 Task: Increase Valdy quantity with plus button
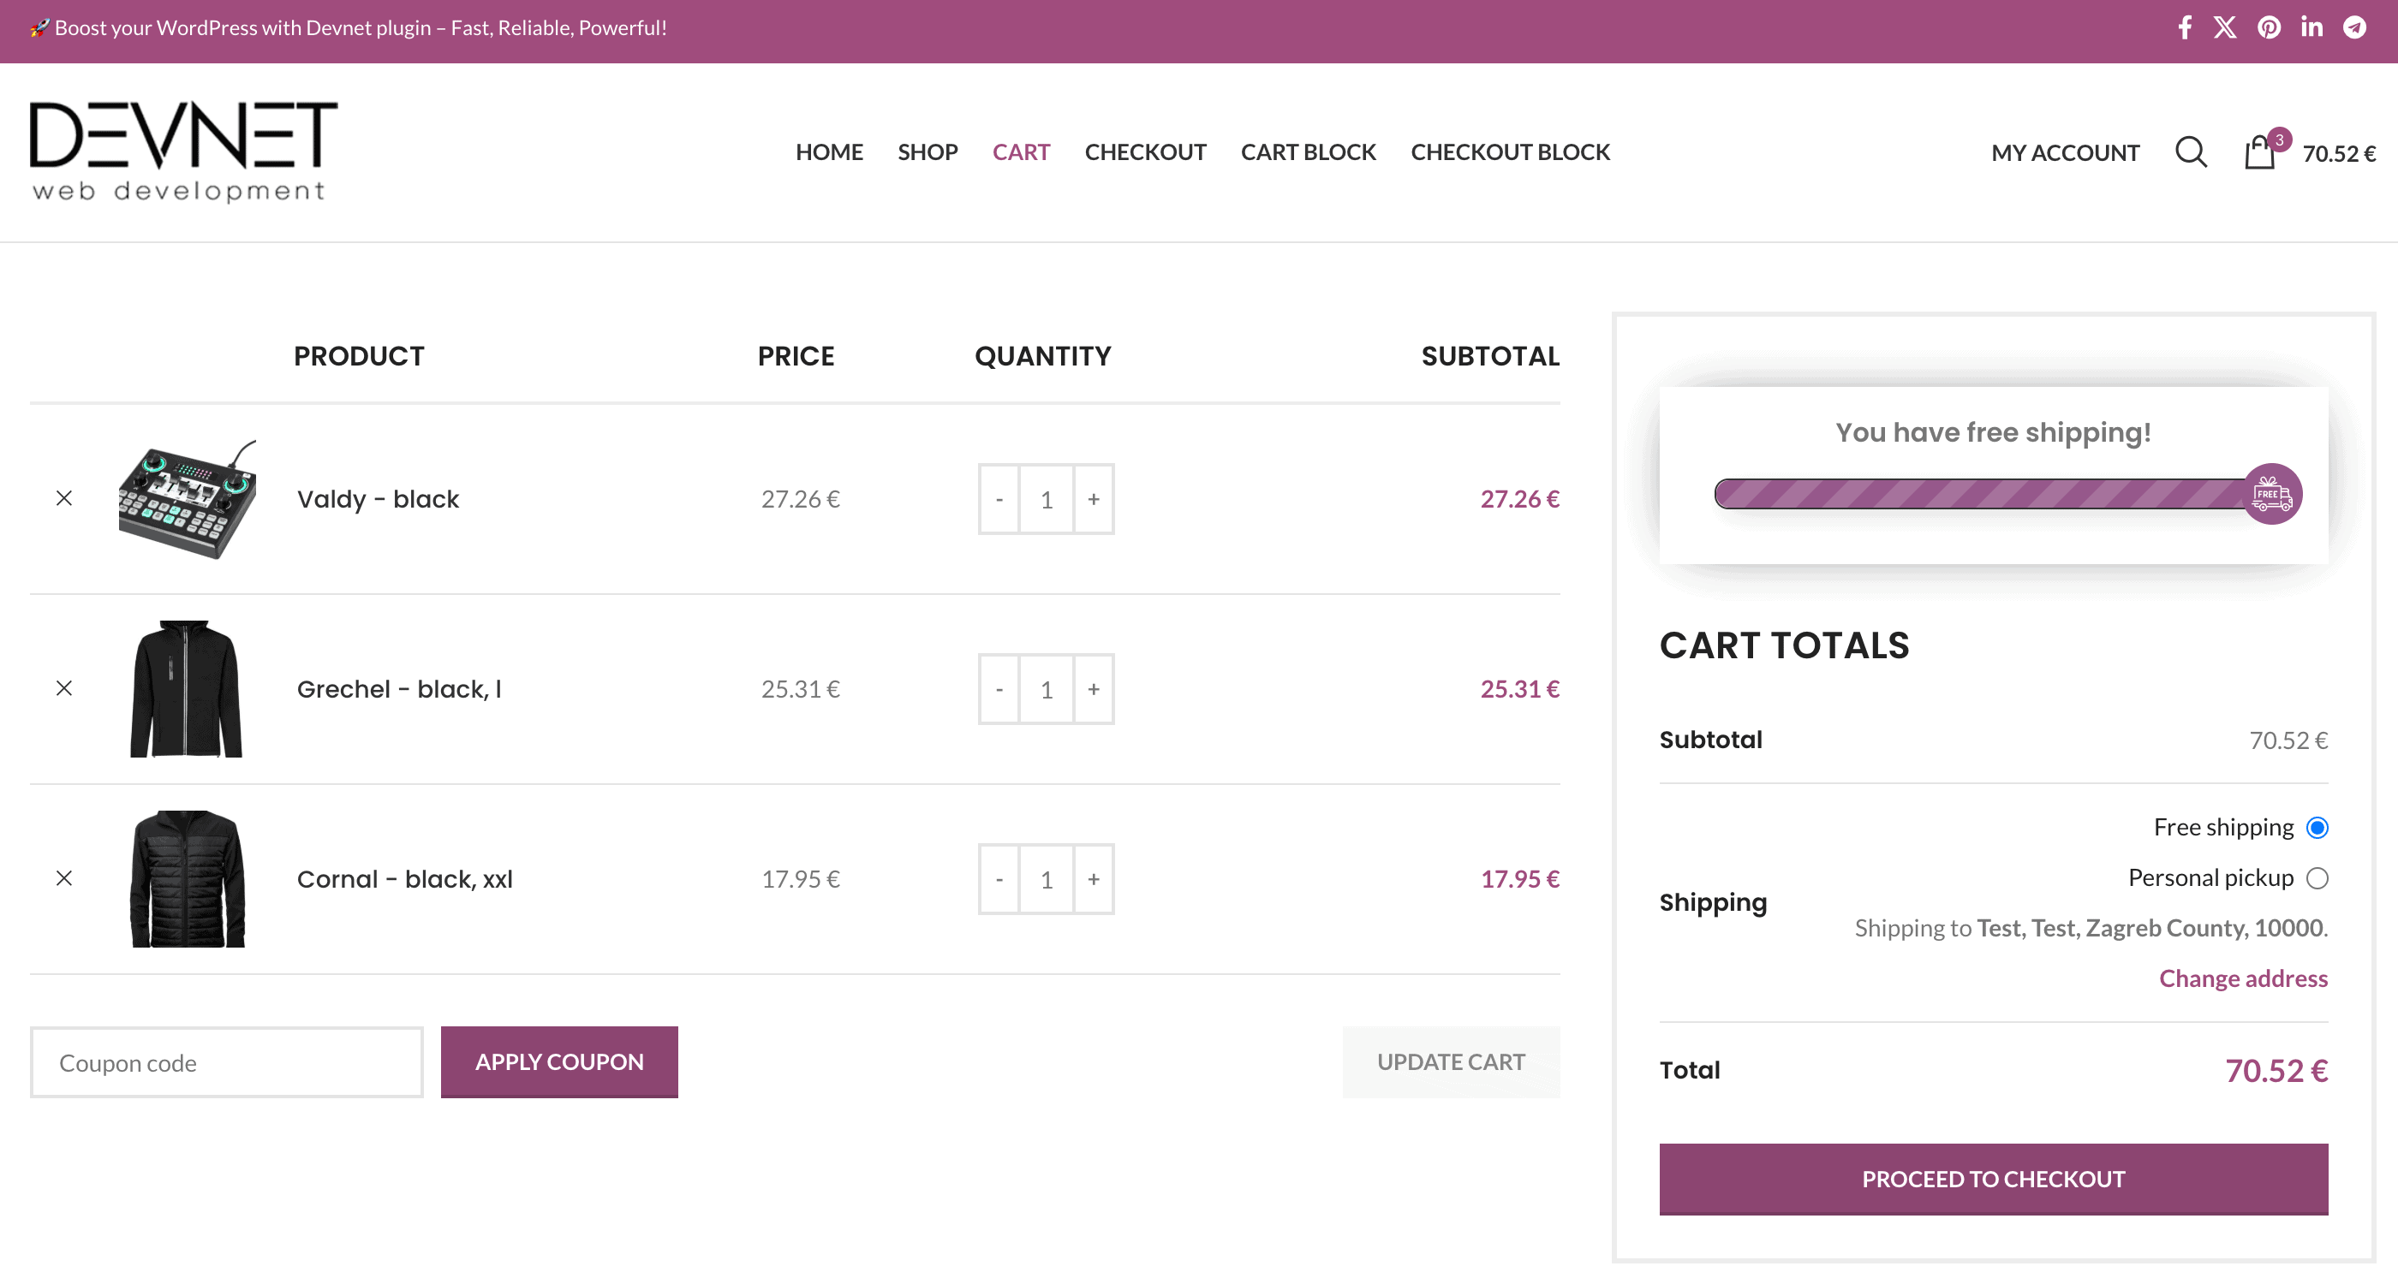1094,500
